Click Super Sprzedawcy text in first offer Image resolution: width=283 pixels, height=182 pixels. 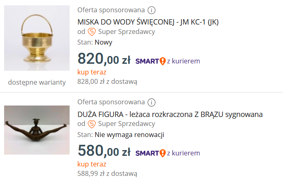click(x=127, y=32)
